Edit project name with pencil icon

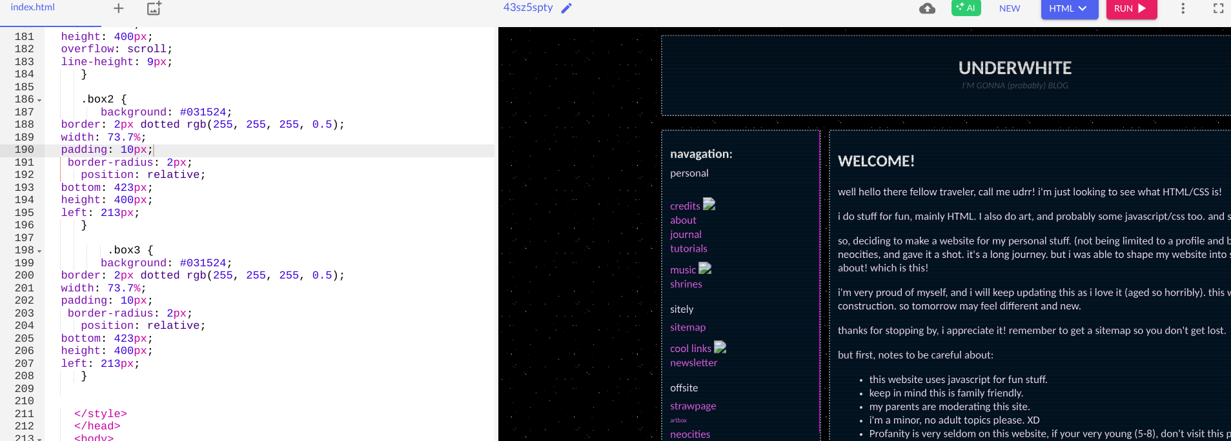pyautogui.click(x=566, y=8)
